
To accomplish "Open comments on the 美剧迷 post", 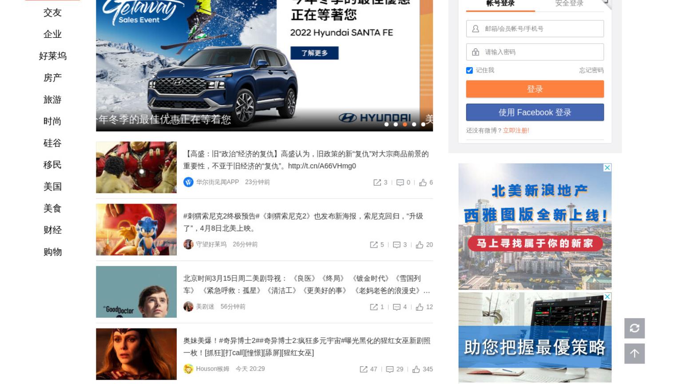I will point(397,307).
